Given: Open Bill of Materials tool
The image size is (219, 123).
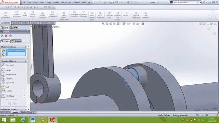Looking at the screenshot, I should (100, 15).
